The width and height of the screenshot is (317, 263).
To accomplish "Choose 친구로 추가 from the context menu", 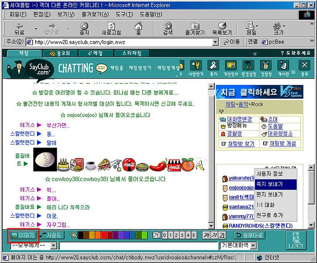I will point(276,215).
